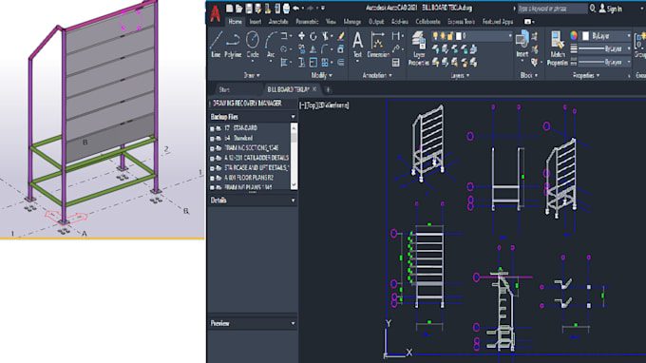The height and width of the screenshot is (363, 646).
Task: Expand the Draw panel dropdown
Action: click(x=252, y=75)
